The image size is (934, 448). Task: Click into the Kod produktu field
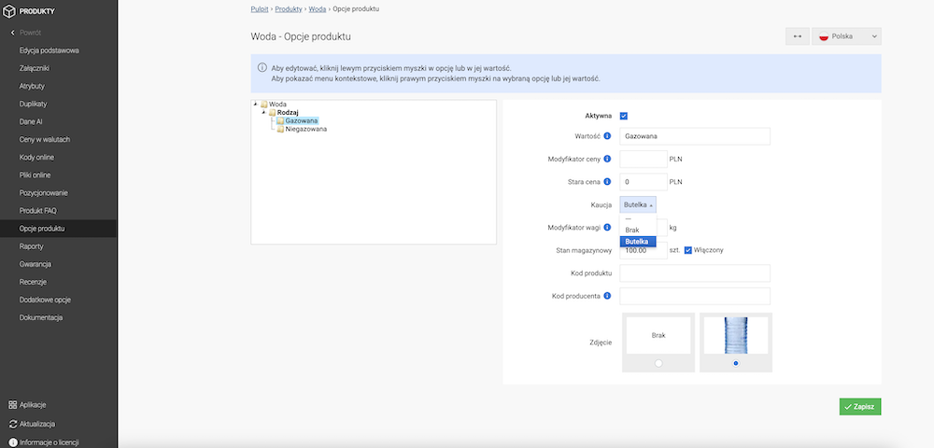694,273
